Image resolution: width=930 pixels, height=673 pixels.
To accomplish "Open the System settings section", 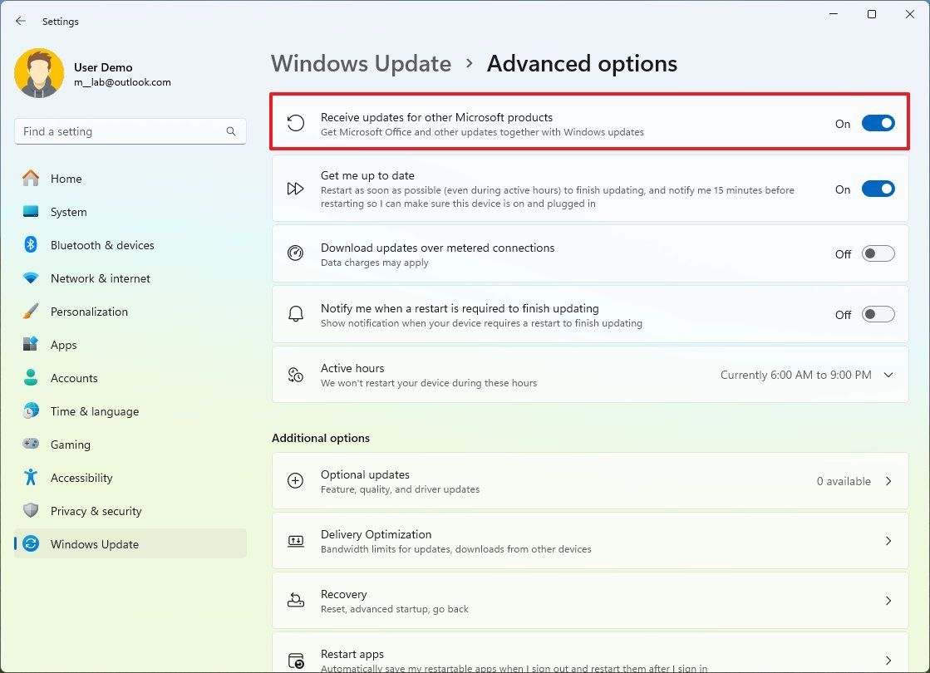I will click(67, 212).
